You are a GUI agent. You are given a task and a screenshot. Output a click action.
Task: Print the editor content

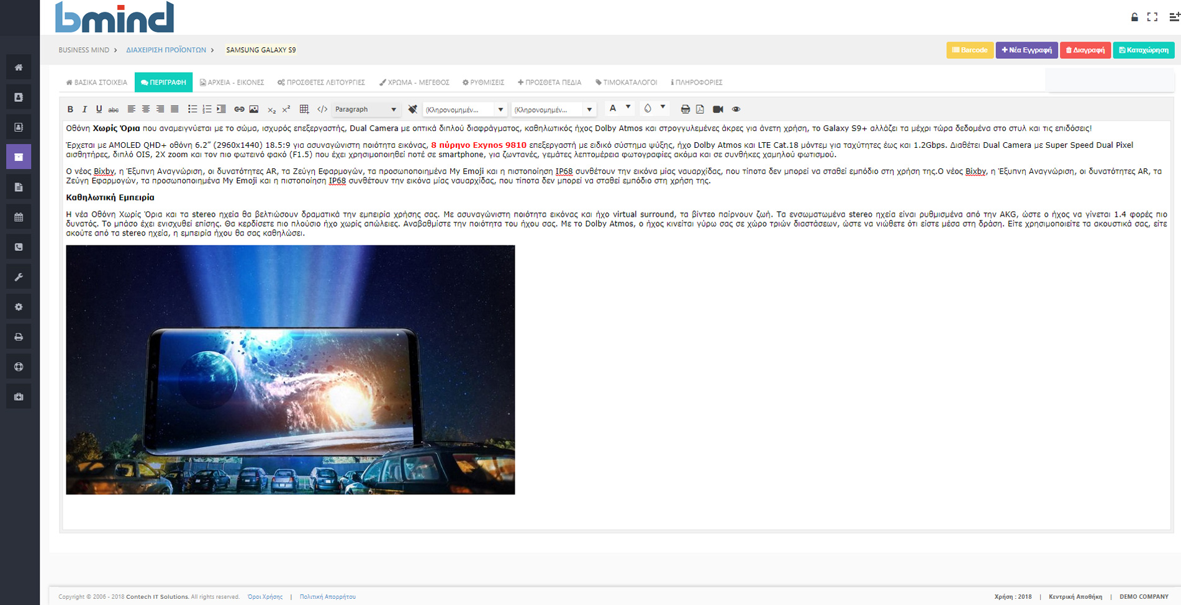point(685,109)
